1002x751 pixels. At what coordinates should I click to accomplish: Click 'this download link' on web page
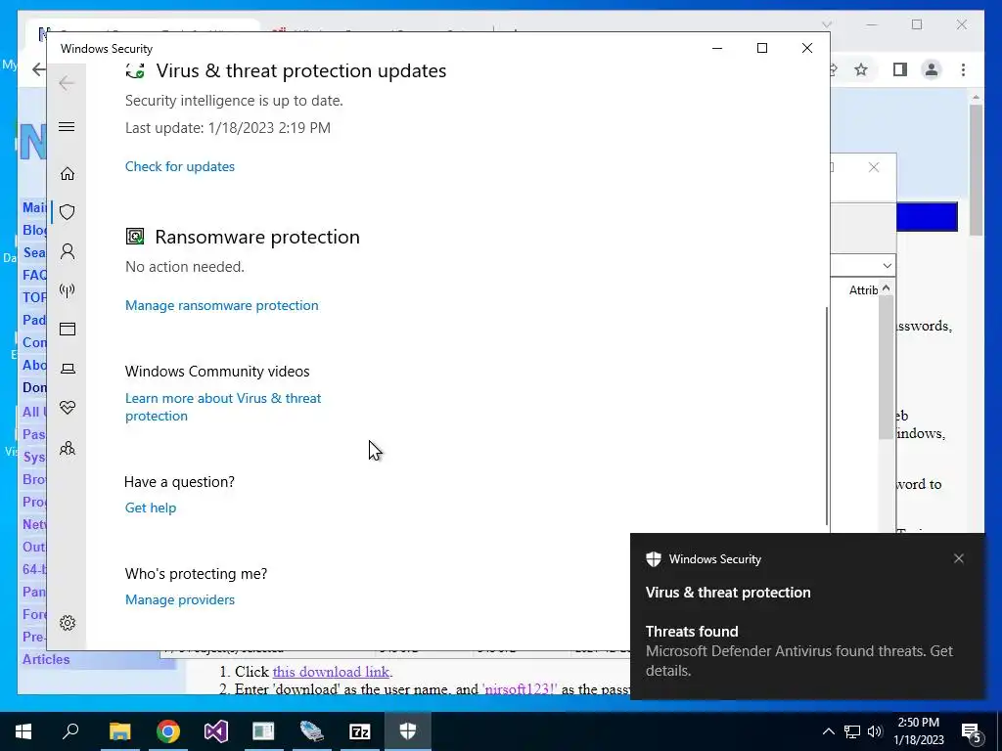[331, 672]
